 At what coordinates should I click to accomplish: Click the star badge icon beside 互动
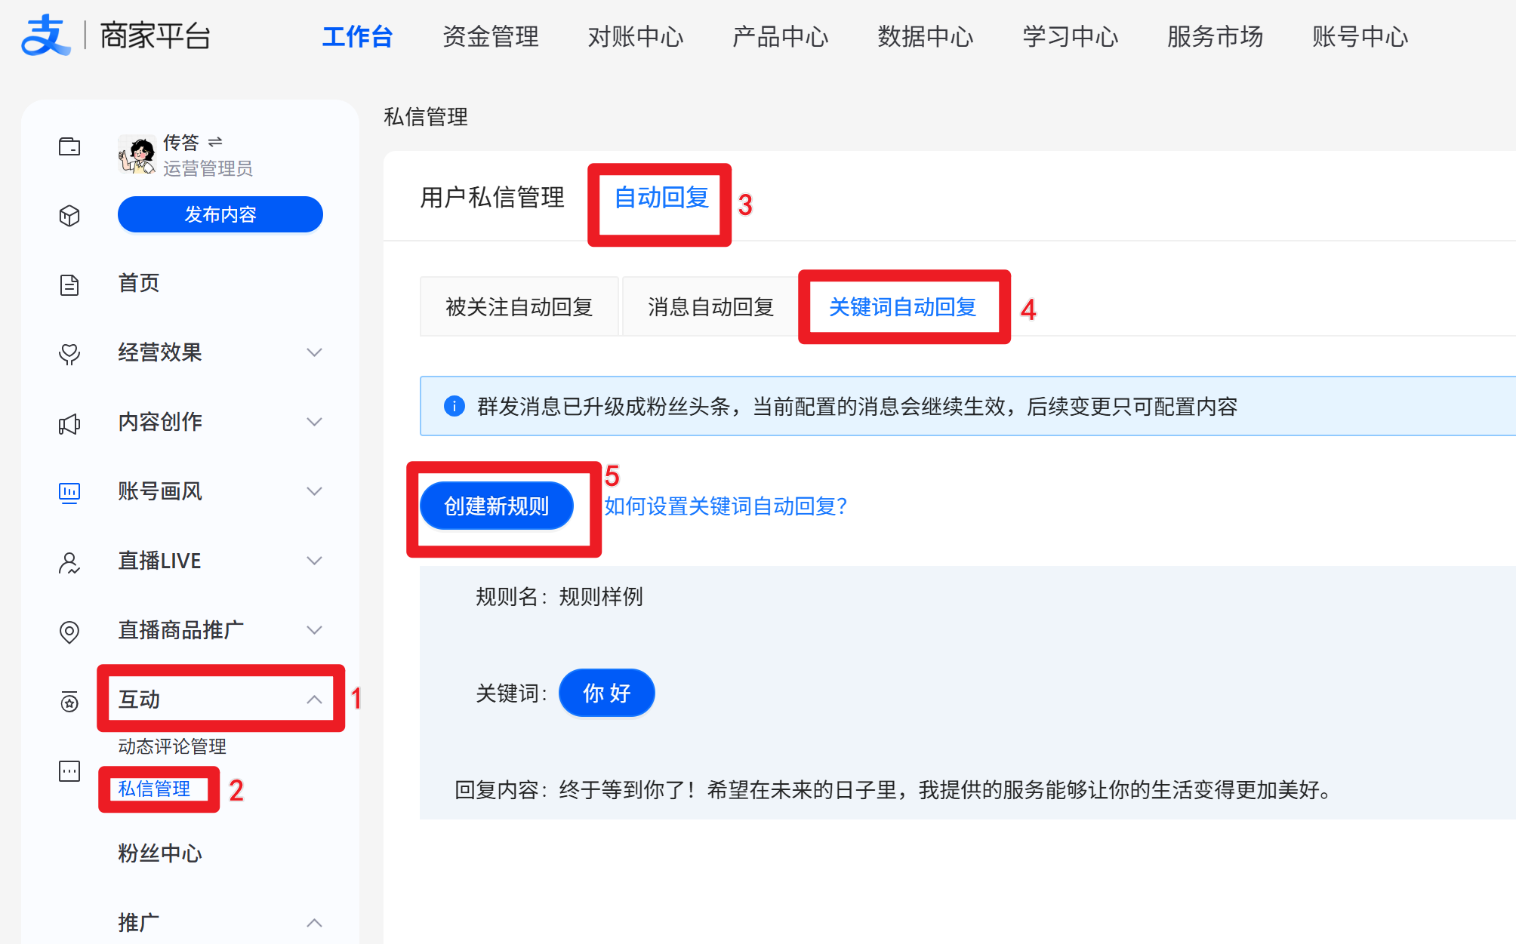[x=69, y=703]
